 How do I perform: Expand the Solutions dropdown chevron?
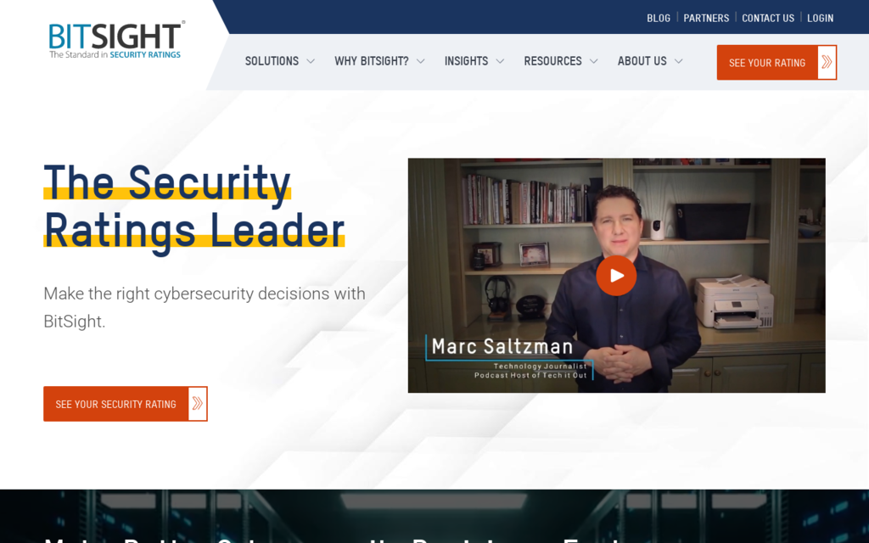coord(311,61)
